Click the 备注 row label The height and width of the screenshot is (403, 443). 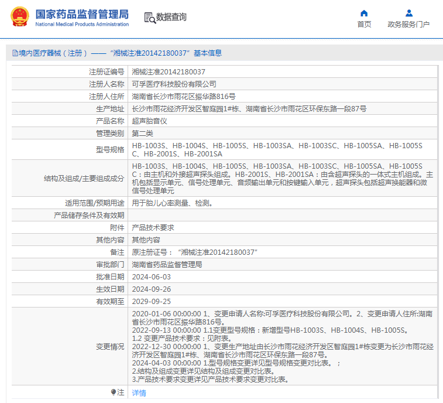click(117, 252)
